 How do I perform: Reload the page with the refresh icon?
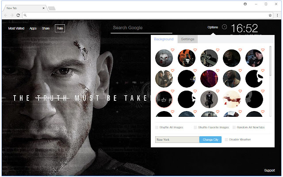pyautogui.click(x=18, y=15)
